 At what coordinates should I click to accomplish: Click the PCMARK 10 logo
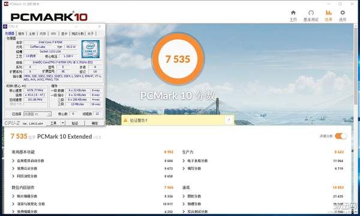coord(49,17)
